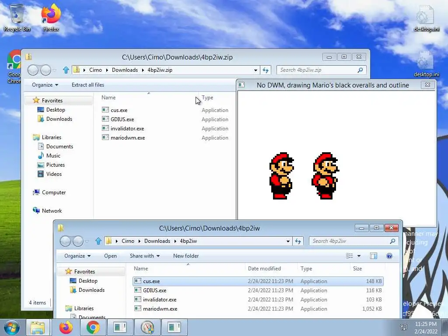Sort by the Size column header
The image size is (448, 336).
pos(367,269)
